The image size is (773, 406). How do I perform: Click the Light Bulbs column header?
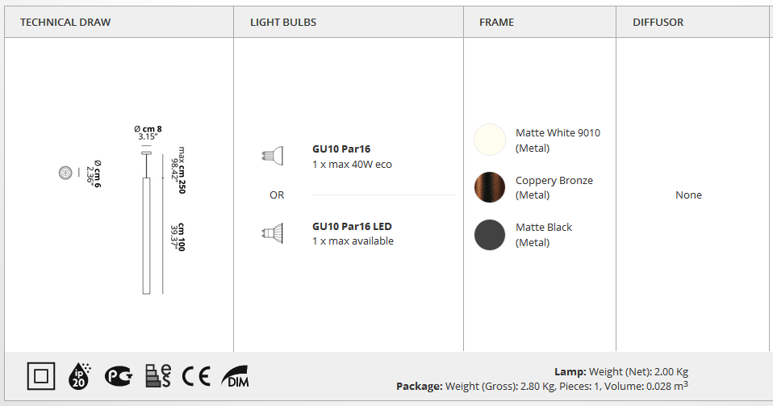tap(283, 23)
